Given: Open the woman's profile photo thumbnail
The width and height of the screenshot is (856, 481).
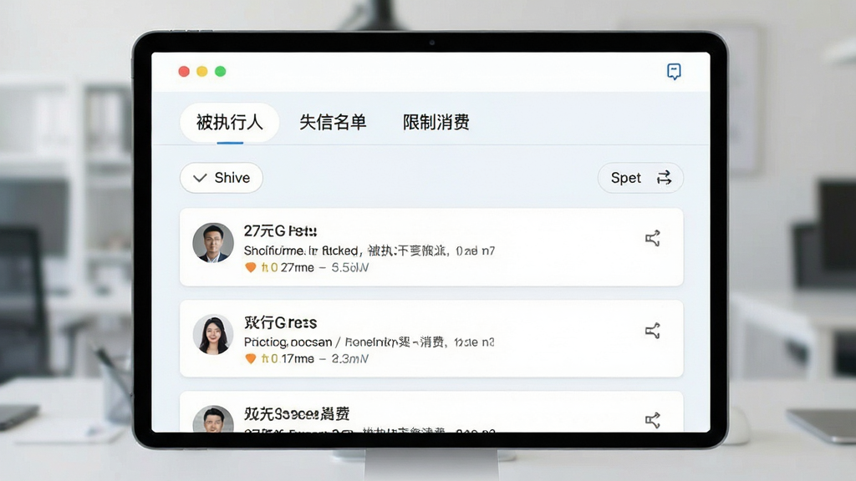Looking at the screenshot, I should [x=213, y=334].
